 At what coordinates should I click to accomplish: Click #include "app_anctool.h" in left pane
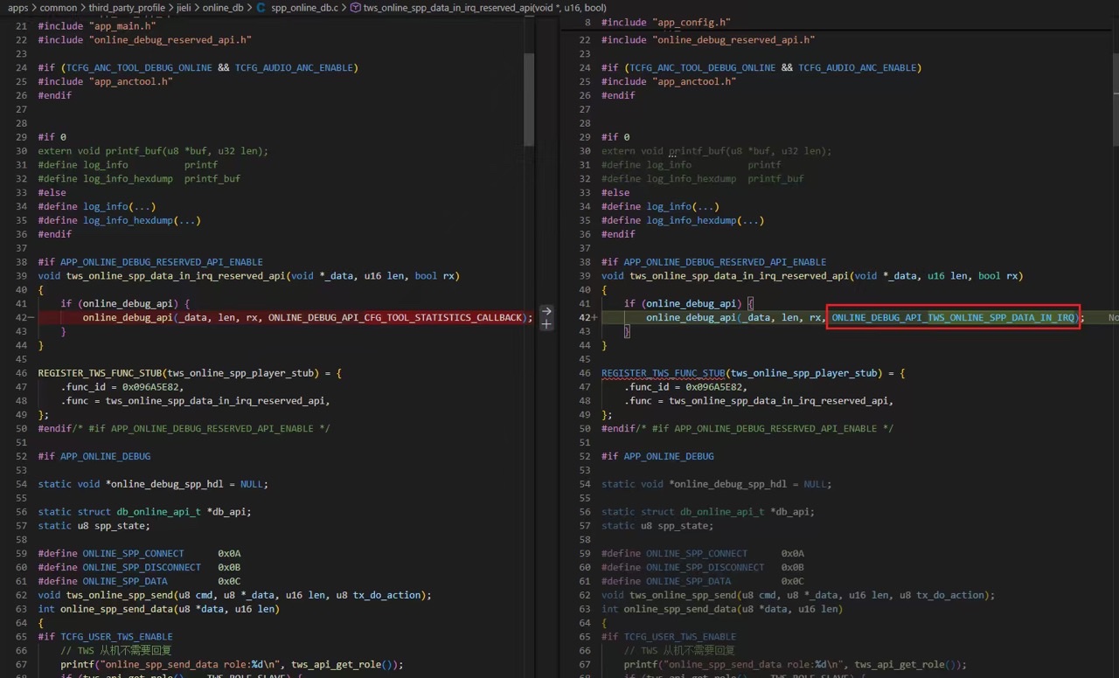[106, 81]
